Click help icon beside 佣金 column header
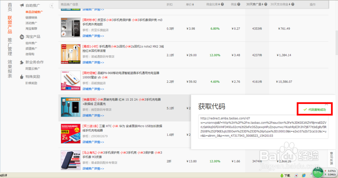The width and height of the screenshot is (338, 178). coord(239,4)
